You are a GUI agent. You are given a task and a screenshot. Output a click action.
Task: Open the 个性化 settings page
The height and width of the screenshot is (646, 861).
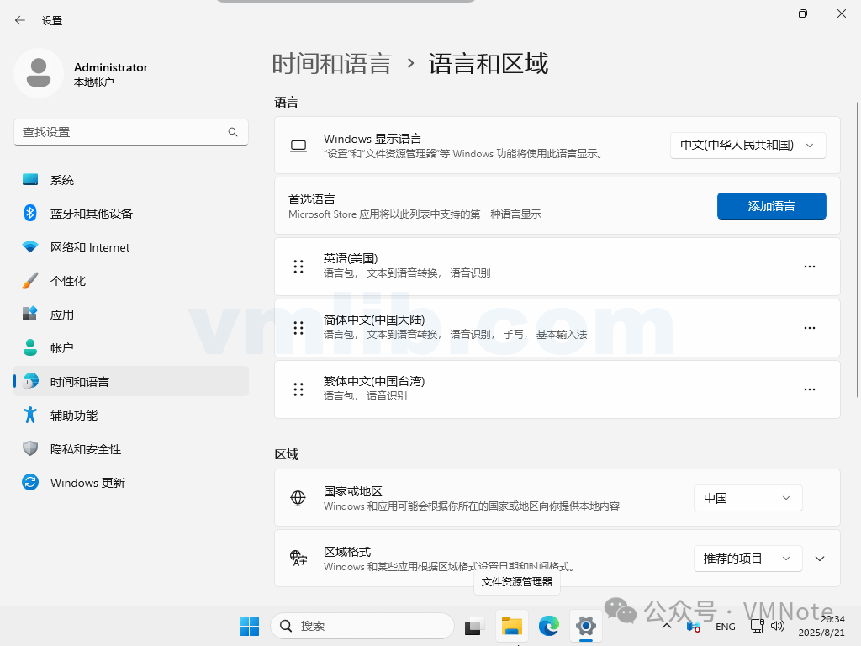pyautogui.click(x=68, y=281)
